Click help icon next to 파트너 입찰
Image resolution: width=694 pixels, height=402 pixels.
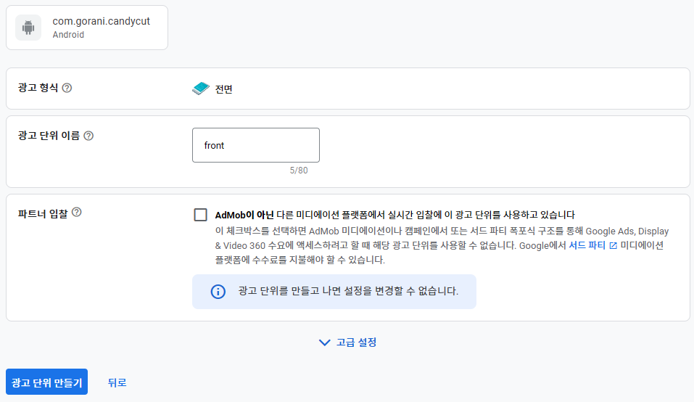[x=77, y=212]
